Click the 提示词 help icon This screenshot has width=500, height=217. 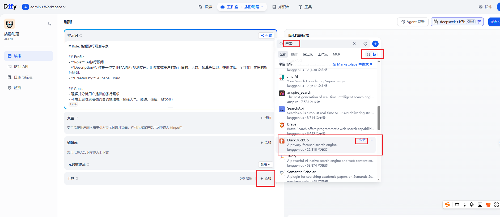(x=81, y=36)
